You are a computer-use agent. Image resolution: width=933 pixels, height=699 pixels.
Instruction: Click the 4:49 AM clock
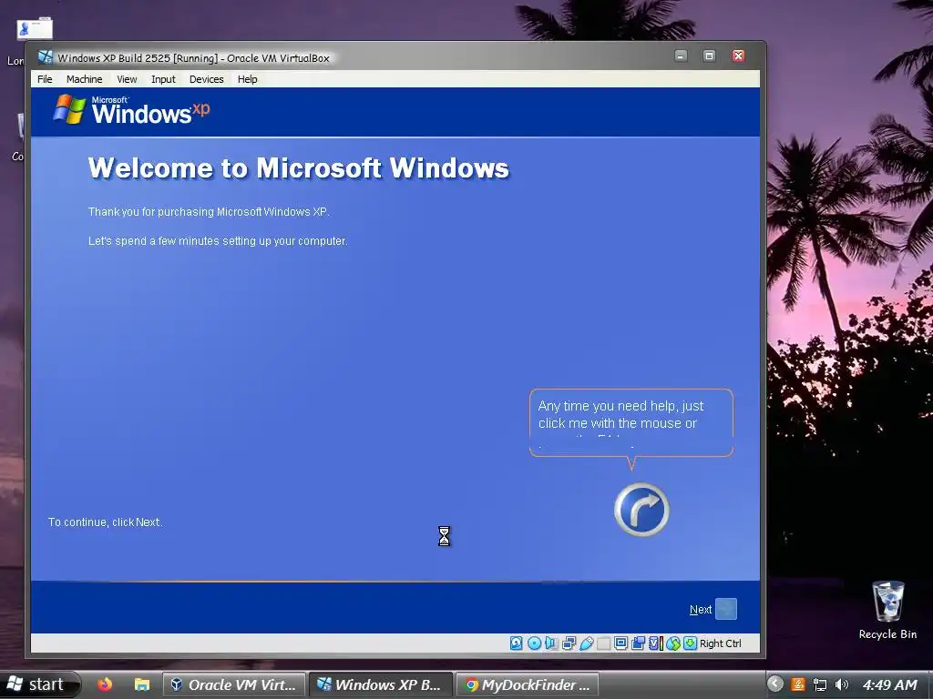tap(890, 684)
